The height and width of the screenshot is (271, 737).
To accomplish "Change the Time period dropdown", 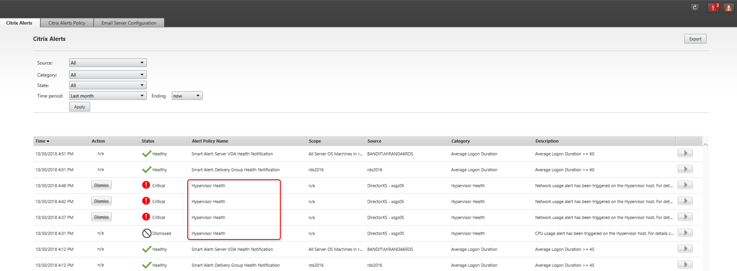I will point(108,96).
